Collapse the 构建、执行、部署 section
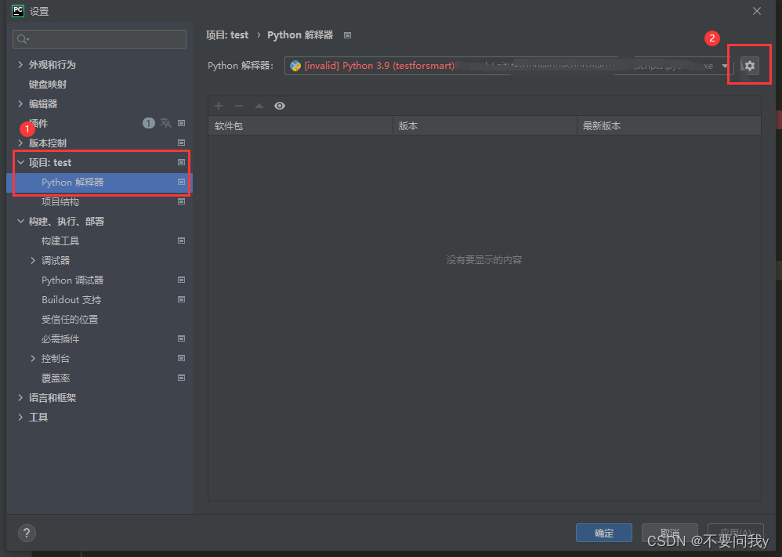This screenshot has height=557, width=782. [20, 222]
